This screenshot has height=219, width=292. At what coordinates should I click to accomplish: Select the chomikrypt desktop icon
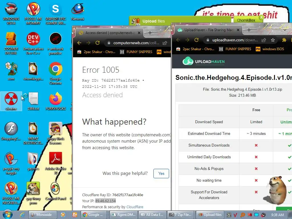(33, 71)
